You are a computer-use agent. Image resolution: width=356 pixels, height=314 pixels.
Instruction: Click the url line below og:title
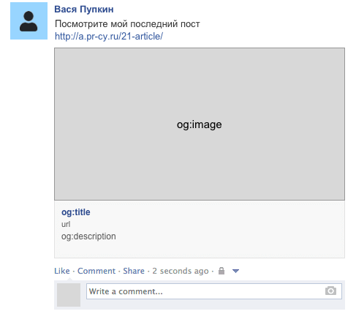pyautogui.click(x=66, y=224)
